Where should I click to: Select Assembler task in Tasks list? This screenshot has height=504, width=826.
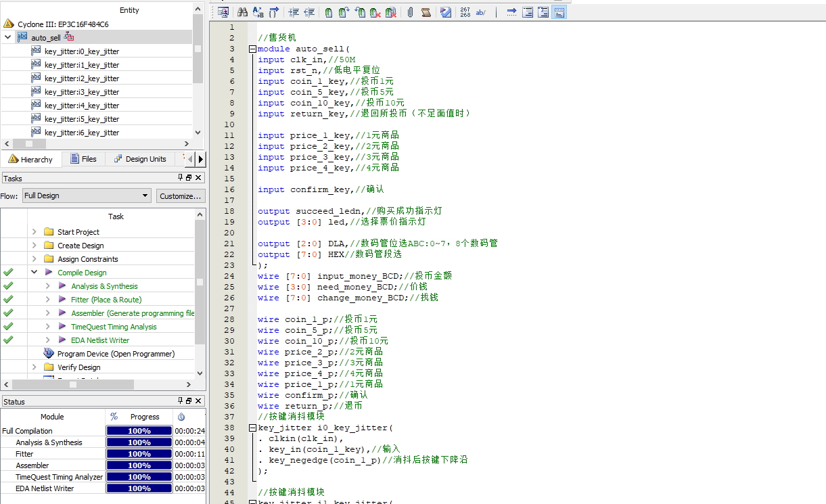pos(132,313)
